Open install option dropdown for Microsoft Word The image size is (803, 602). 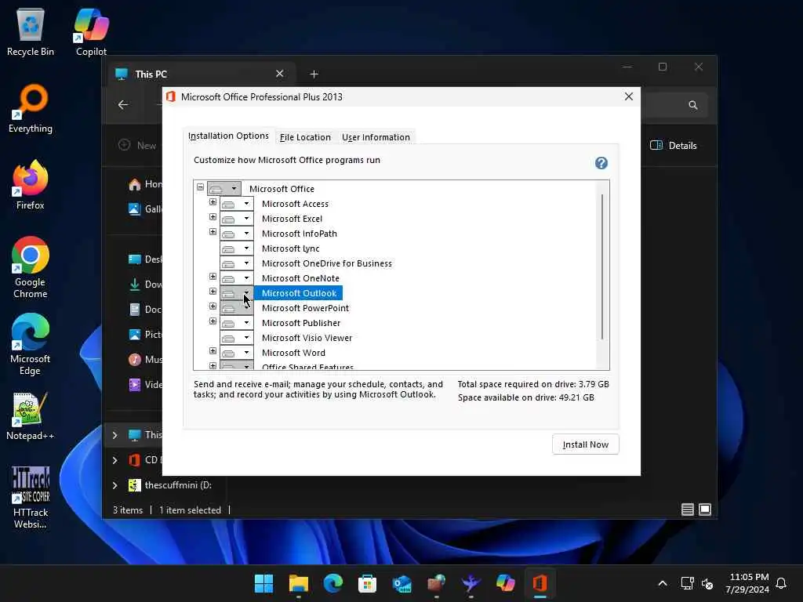237,353
